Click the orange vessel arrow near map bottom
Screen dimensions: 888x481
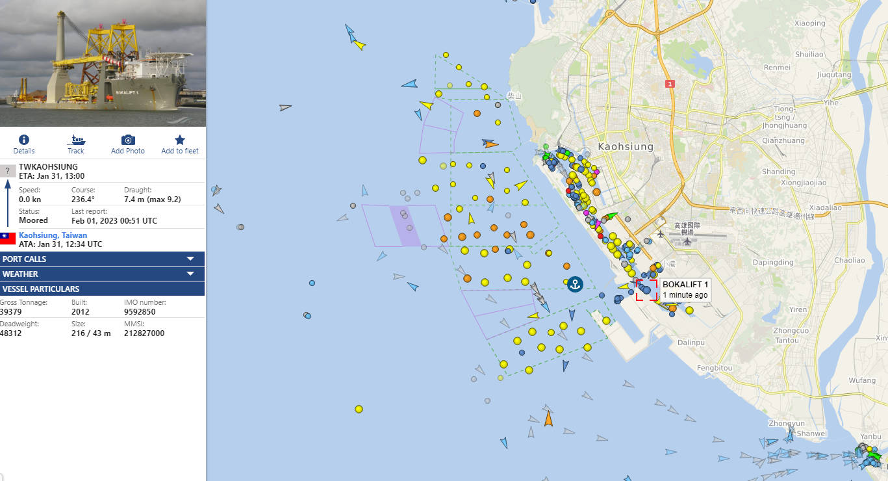pos(548,418)
